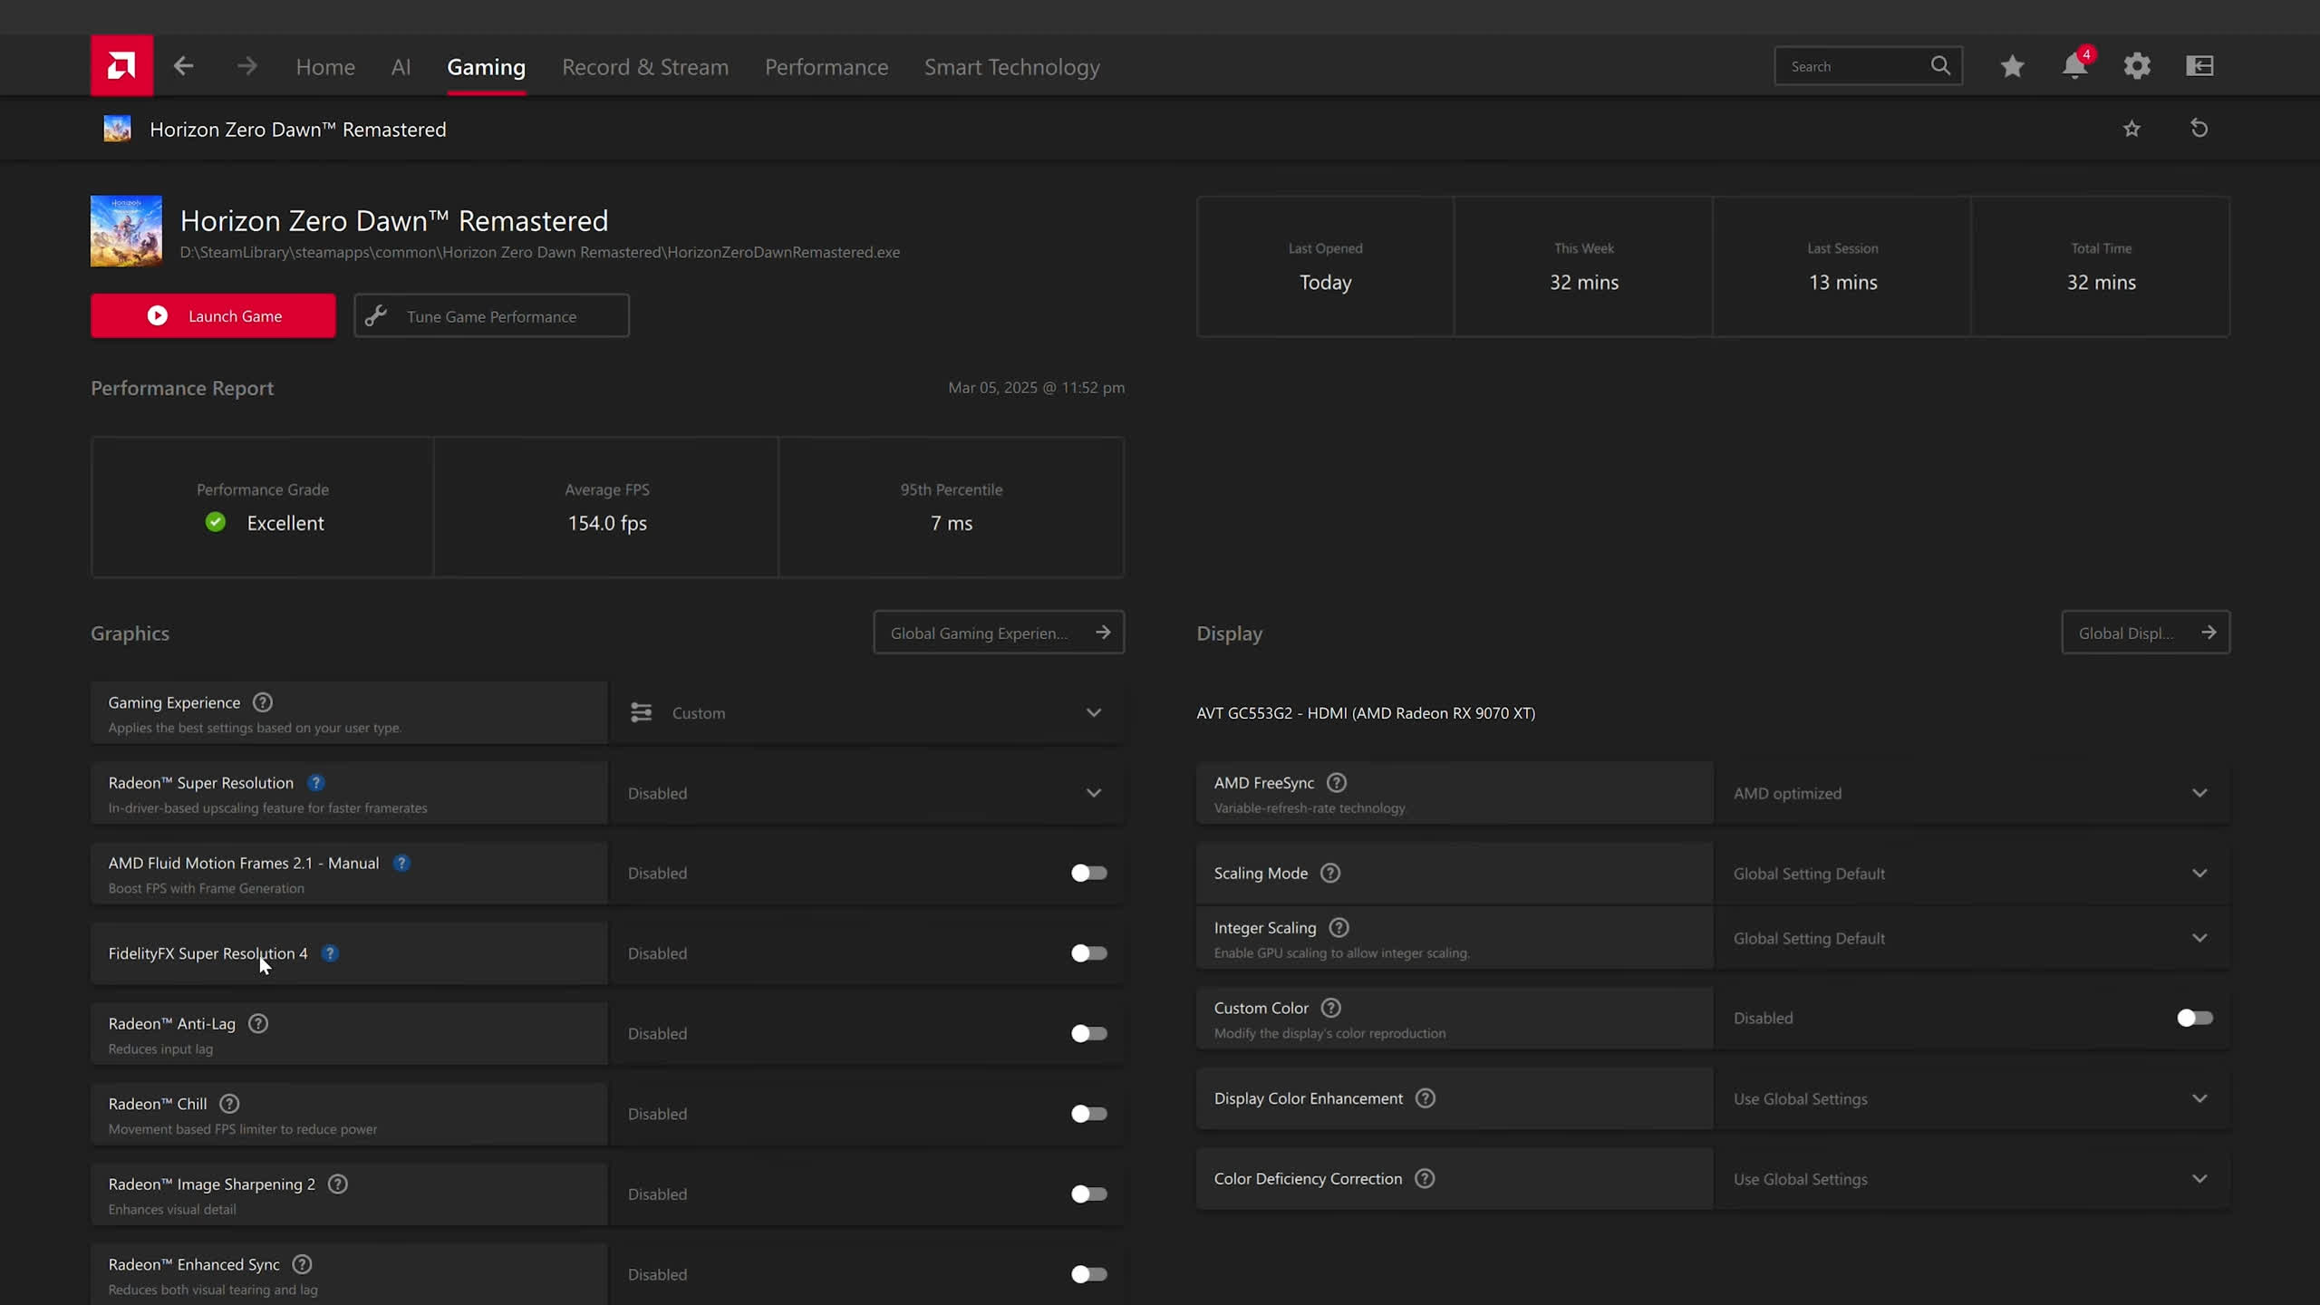Open Record & Stream tab
The image size is (2320, 1305).
click(x=645, y=67)
